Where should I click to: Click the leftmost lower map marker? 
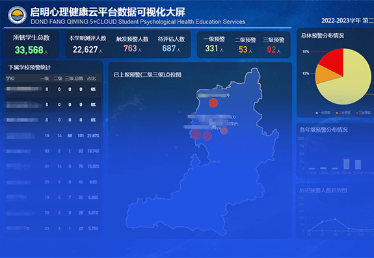196,135
